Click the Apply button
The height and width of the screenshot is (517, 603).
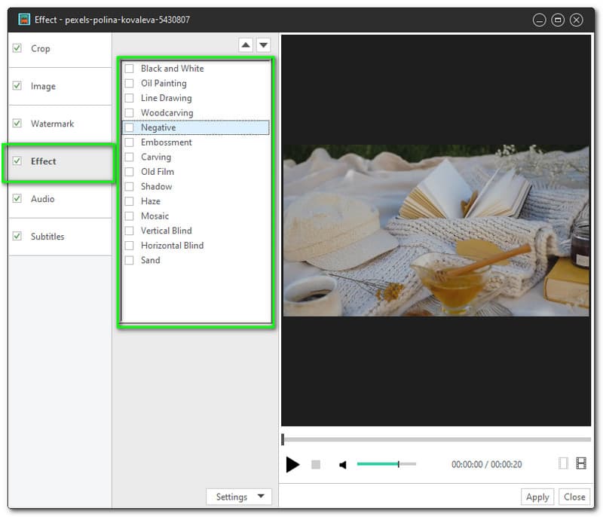(537, 497)
